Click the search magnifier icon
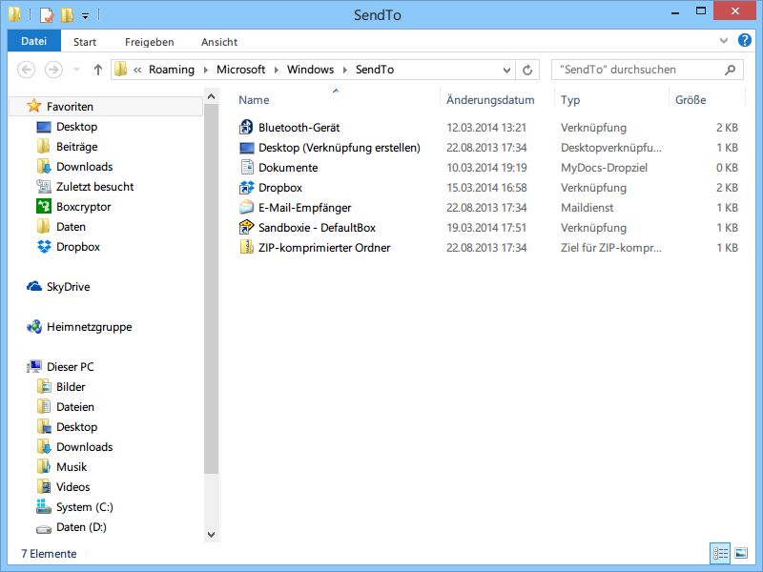The image size is (763, 572). pos(730,70)
